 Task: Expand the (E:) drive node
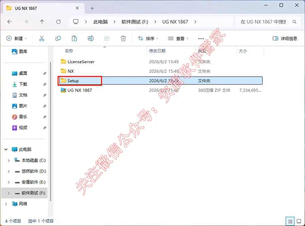tap(8, 182)
